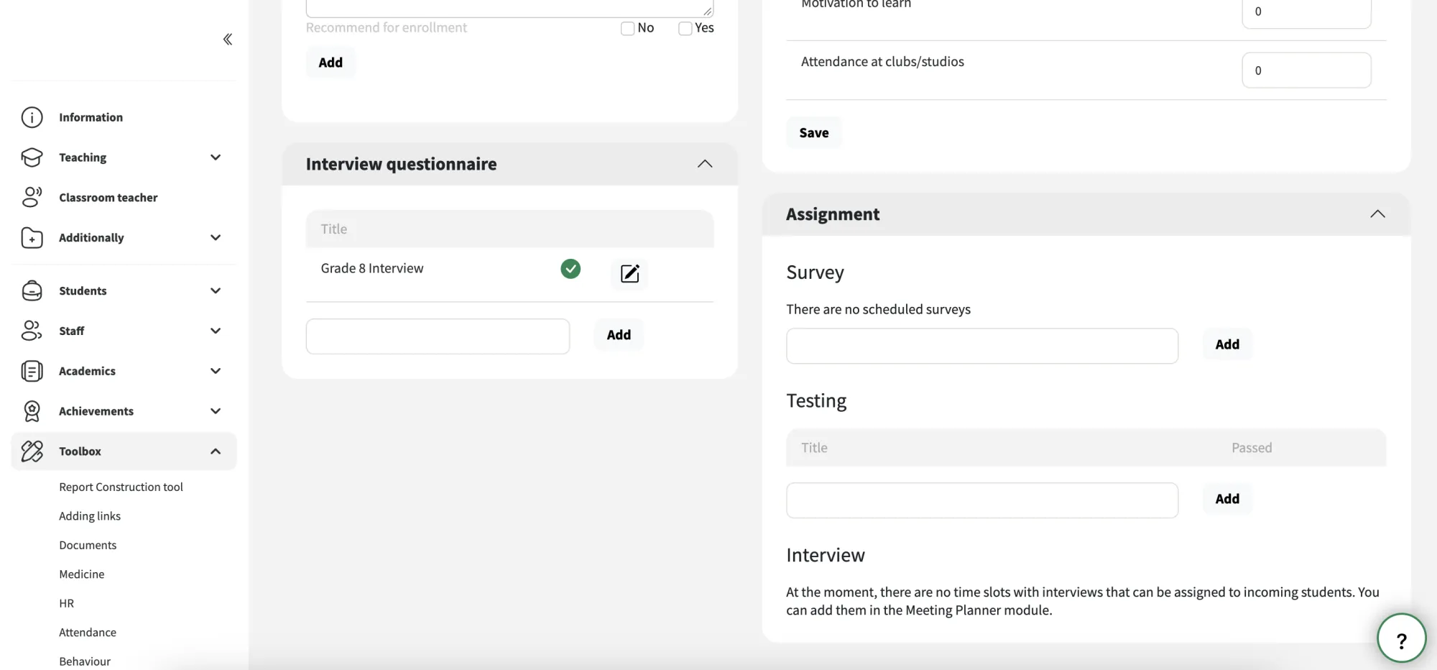Expand the Academics menu chevron
Viewport: 1437px width, 670px height.
(216, 371)
